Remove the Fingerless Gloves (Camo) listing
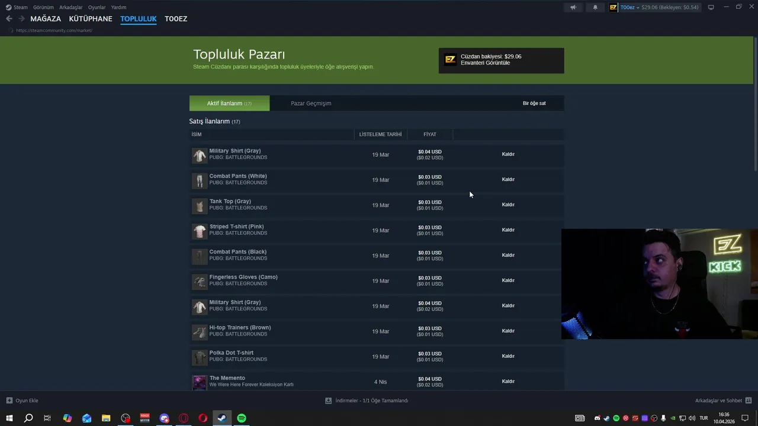The height and width of the screenshot is (426, 758). [x=508, y=280]
